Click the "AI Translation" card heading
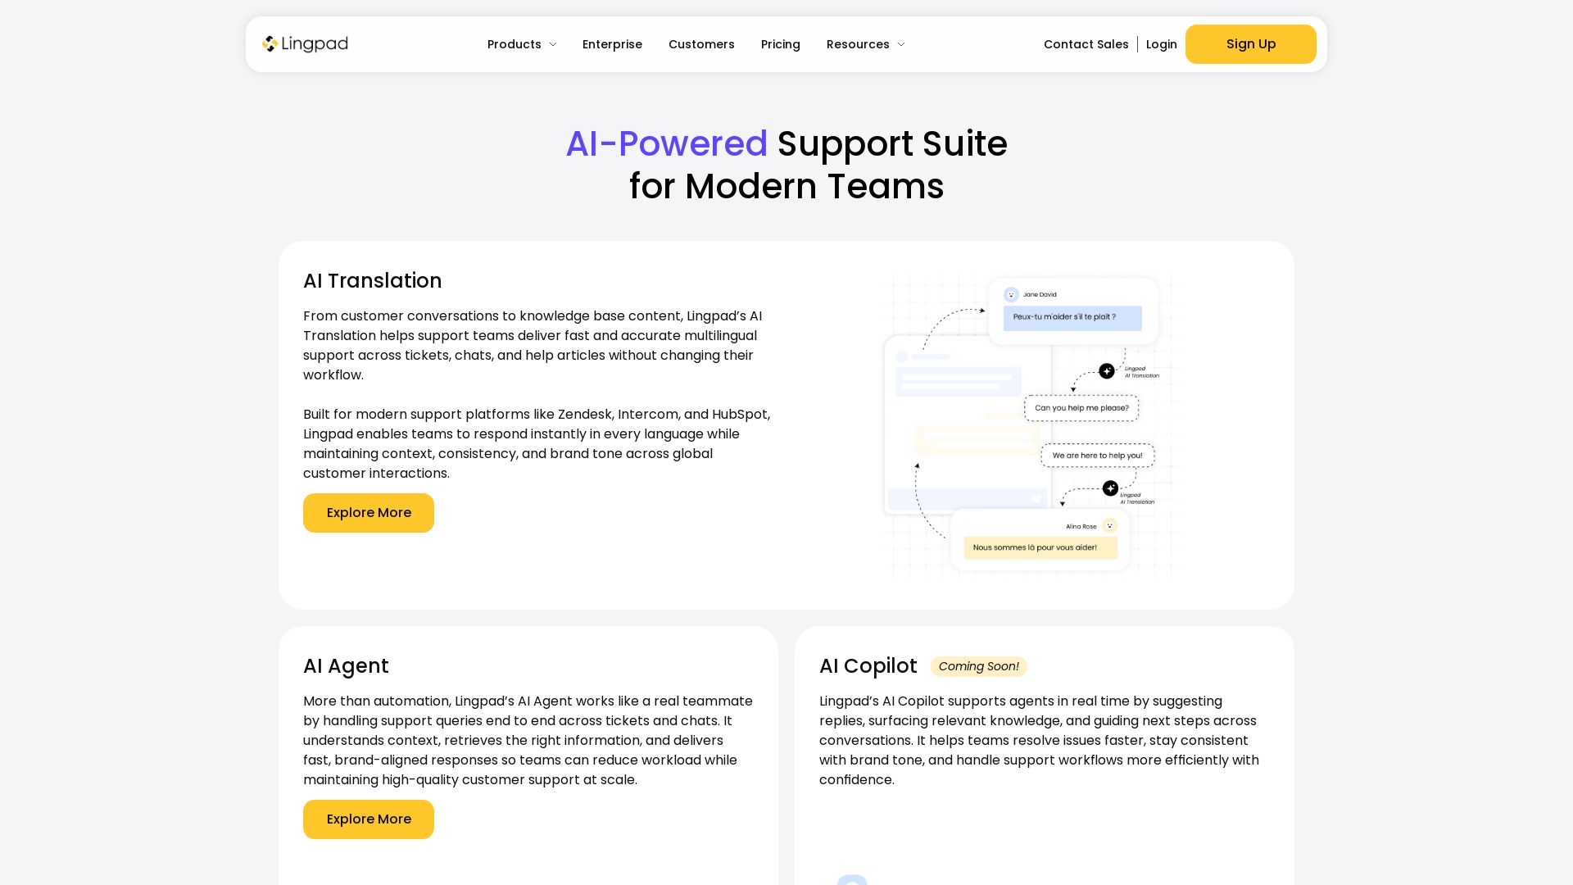1573x885 pixels. pos(372,281)
